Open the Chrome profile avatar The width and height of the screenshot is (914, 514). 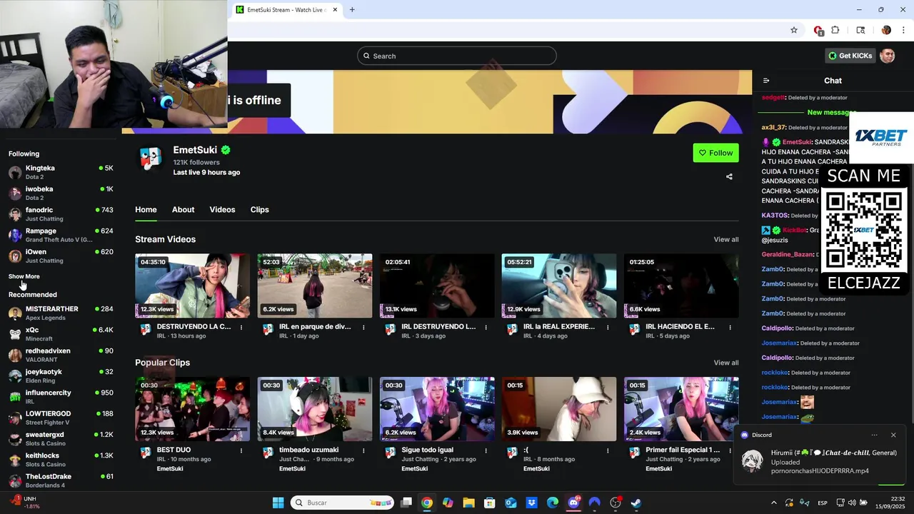tap(886, 30)
